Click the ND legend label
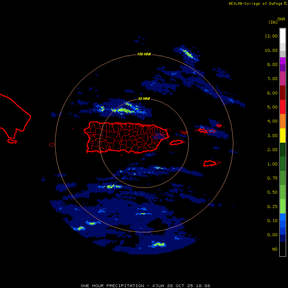This screenshot has height=288, width=288. (x=275, y=249)
